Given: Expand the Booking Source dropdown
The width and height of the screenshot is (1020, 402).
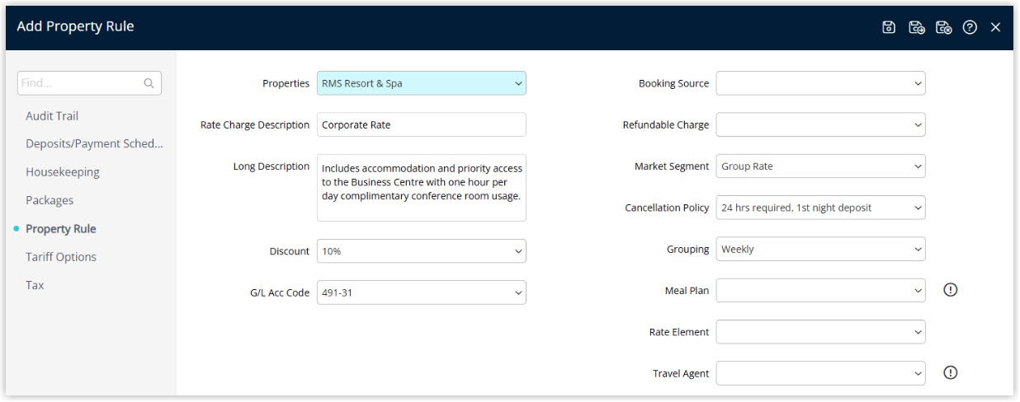Looking at the screenshot, I should pyautogui.click(x=820, y=83).
